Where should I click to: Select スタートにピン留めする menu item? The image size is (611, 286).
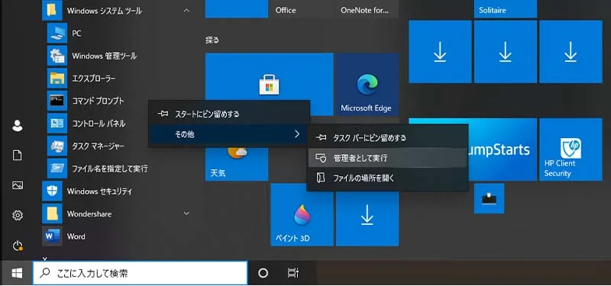click(x=229, y=114)
